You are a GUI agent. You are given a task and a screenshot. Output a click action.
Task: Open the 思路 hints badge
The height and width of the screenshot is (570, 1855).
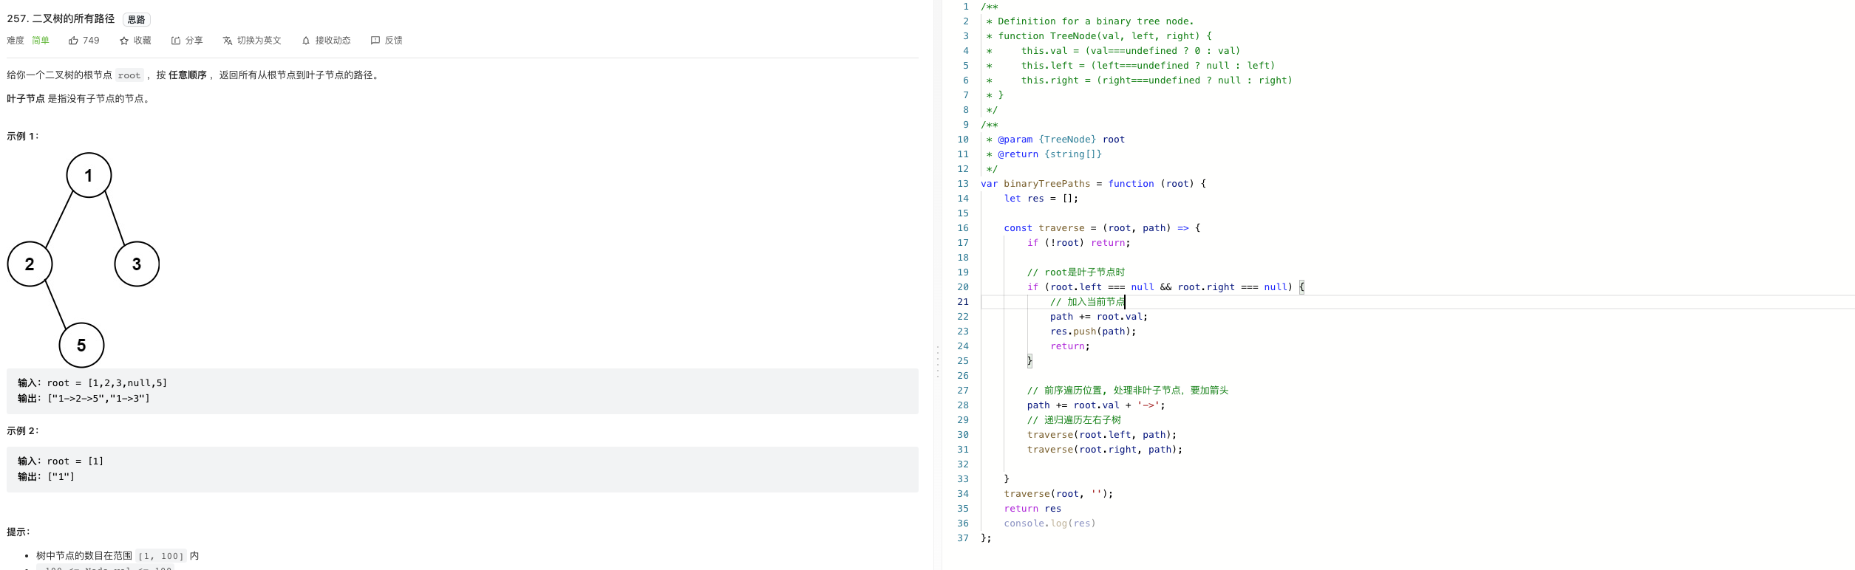point(136,20)
